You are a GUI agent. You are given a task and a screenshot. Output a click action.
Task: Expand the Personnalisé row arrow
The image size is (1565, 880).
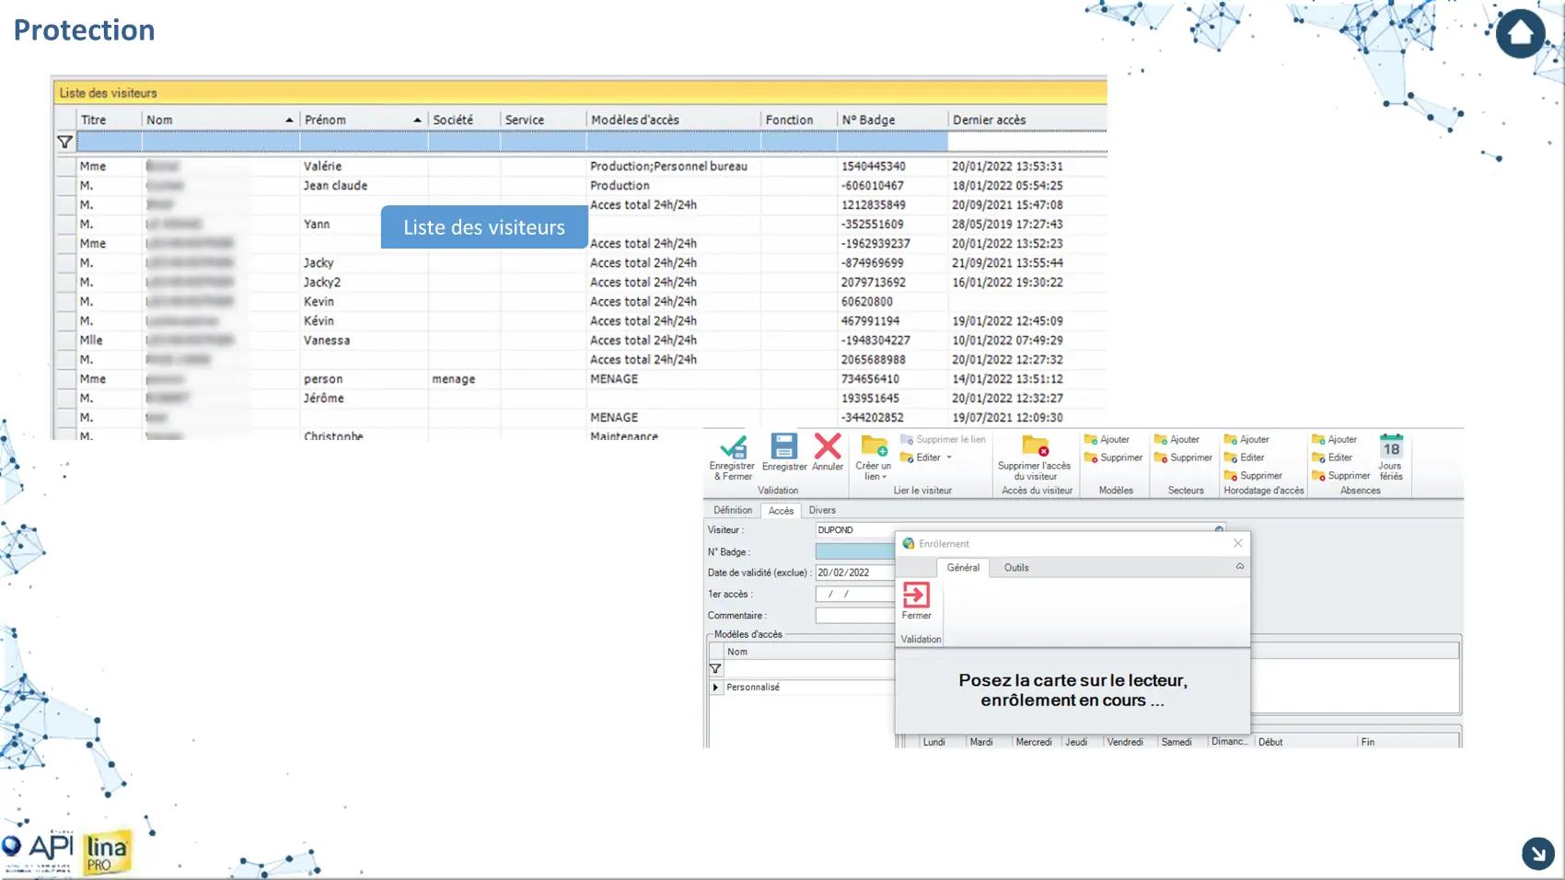point(715,688)
